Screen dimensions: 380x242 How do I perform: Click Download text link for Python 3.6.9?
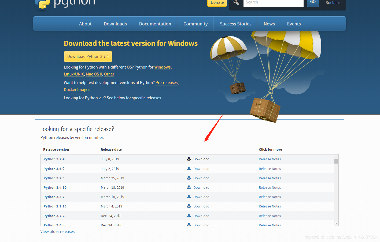(x=201, y=169)
